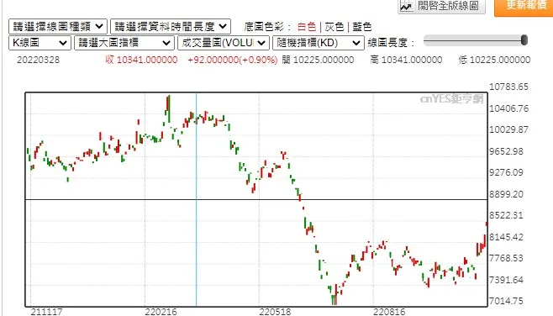The image size is (553, 316).
Task: Open the full-version chart button
Action: coord(441,6)
